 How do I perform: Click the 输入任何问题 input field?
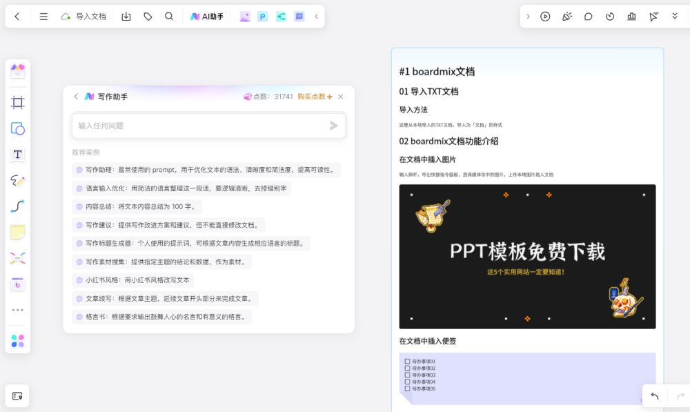point(200,126)
